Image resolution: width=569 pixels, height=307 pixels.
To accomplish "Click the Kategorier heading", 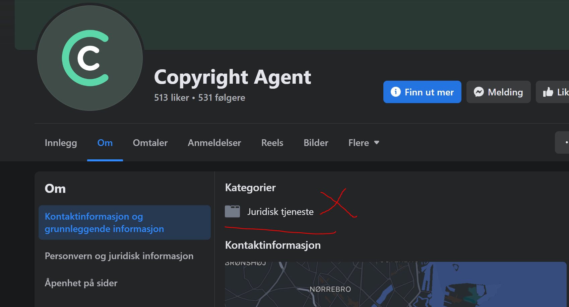I will pos(250,187).
